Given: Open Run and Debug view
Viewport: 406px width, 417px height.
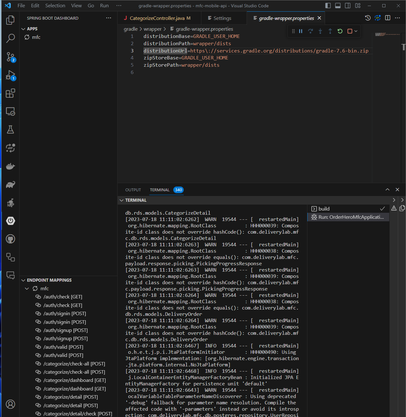Looking at the screenshot, I should pyautogui.click(x=10, y=75).
